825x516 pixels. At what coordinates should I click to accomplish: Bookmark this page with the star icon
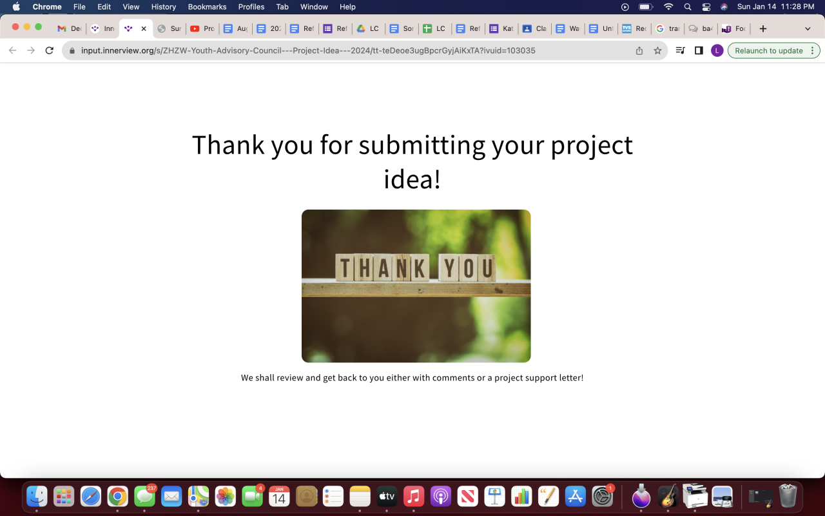(x=657, y=50)
